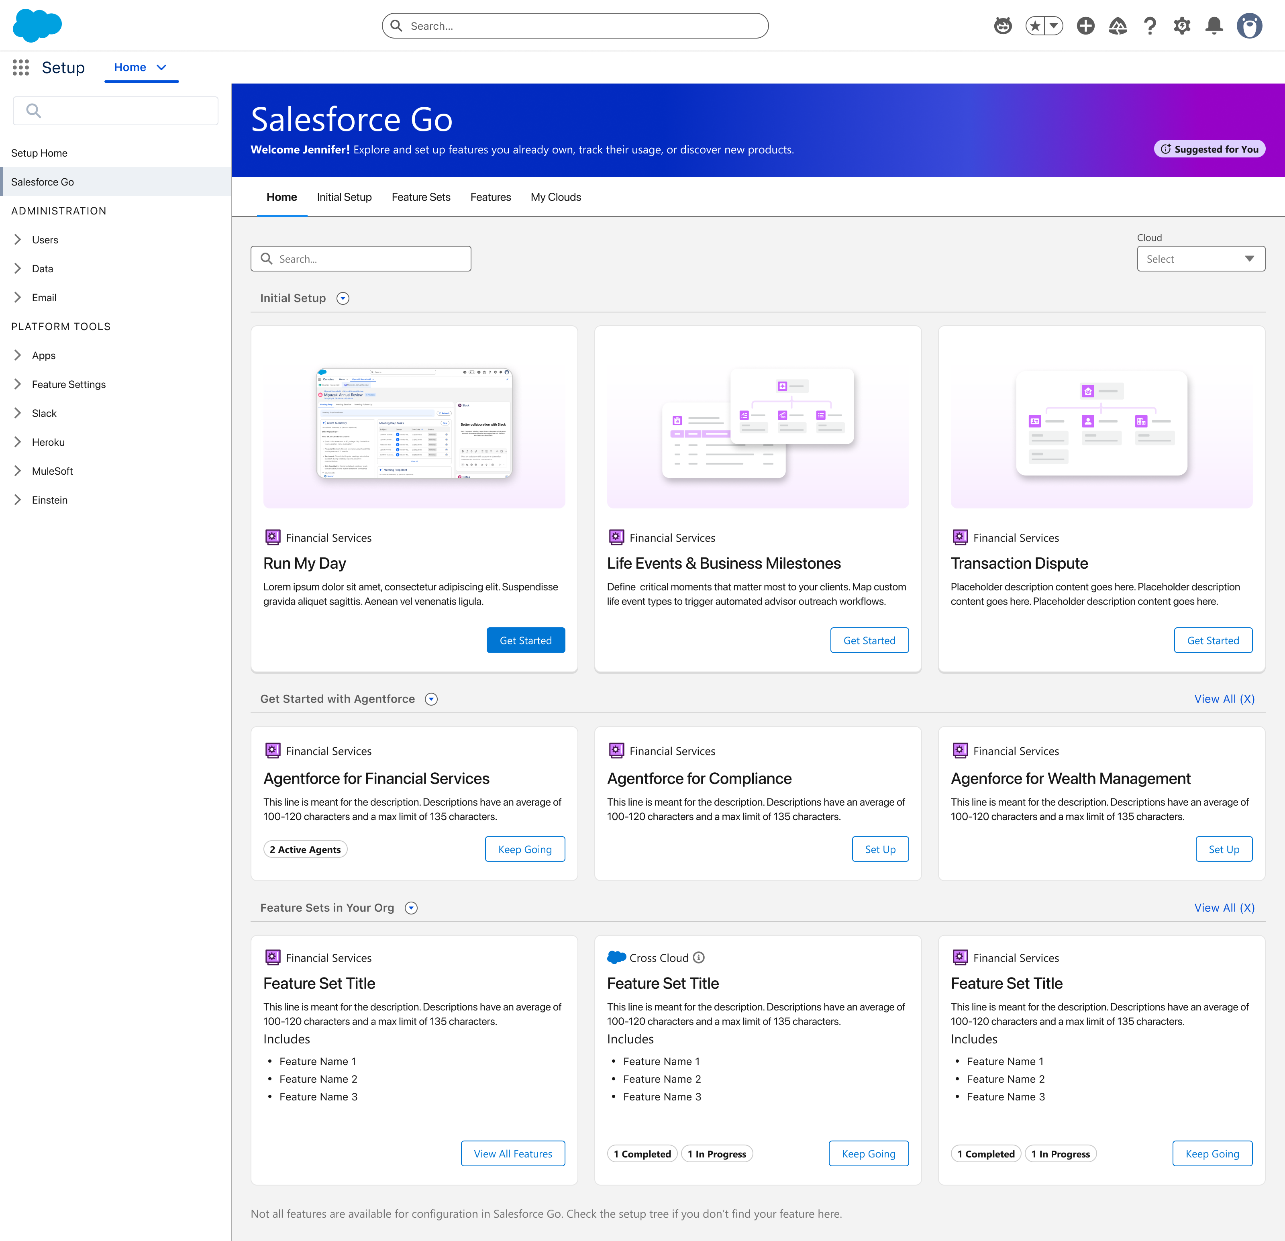Open the Help question mark icon
1285x1241 pixels.
point(1150,26)
